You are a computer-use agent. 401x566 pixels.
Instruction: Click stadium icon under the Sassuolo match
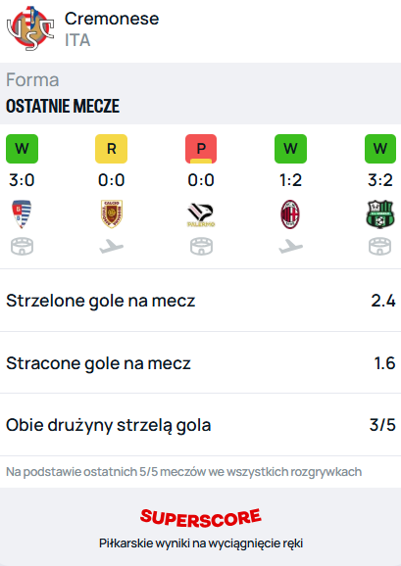coord(379,247)
